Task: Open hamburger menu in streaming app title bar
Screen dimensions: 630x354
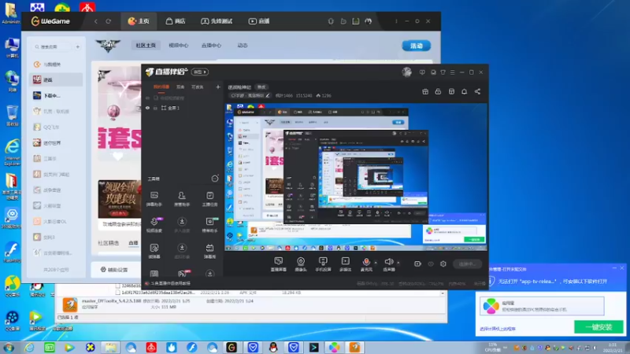Action: pyautogui.click(x=452, y=72)
